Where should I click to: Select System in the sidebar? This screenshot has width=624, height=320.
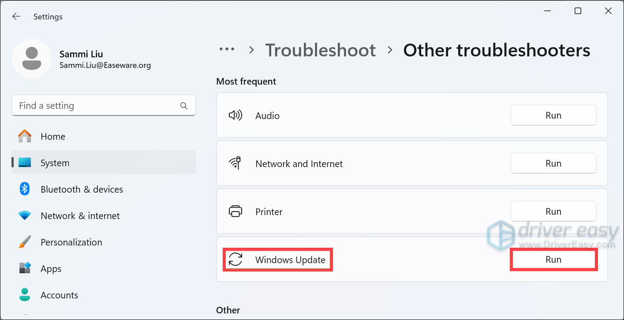point(55,163)
